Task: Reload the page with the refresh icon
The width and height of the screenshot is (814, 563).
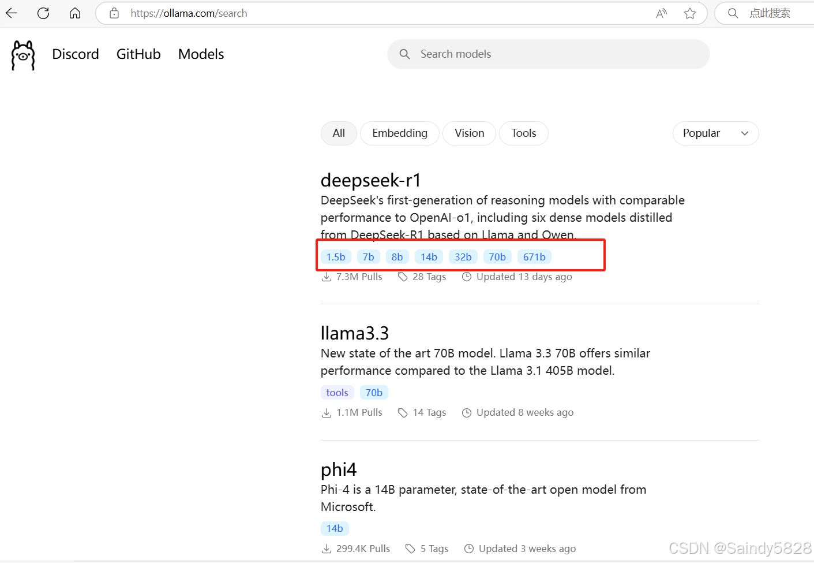Action: tap(43, 13)
